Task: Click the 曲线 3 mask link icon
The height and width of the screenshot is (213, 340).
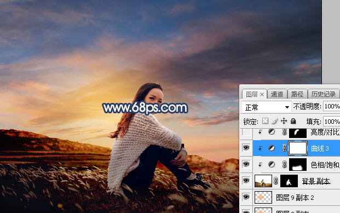Action: (x=284, y=148)
